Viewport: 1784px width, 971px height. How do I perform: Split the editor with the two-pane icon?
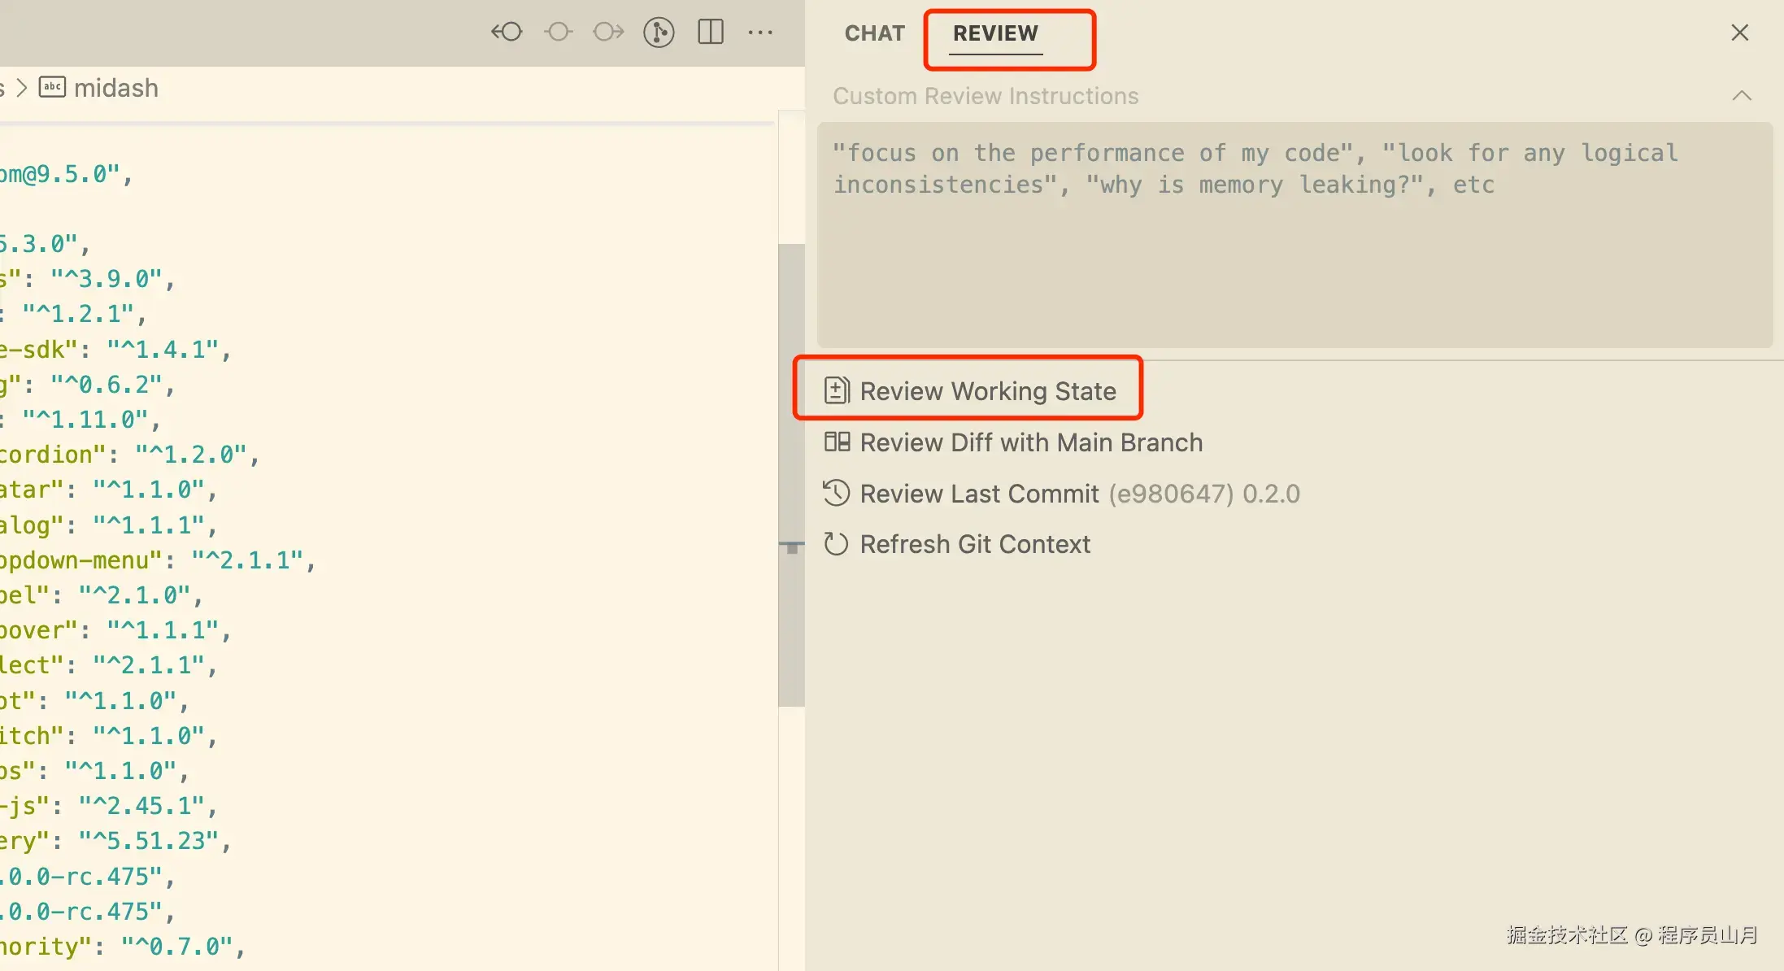tap(711, 33)
